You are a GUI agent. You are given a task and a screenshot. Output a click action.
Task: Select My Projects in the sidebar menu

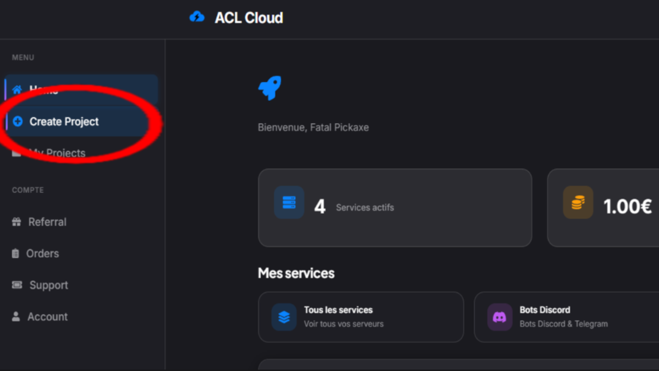tap(57, 153)
